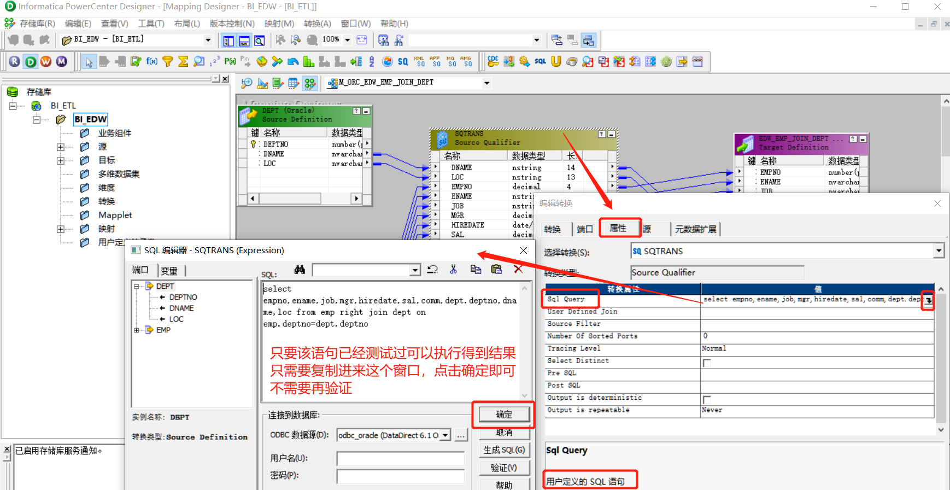Select the APP SQ transformation icon
Viewport: 950px width, 490px height.
tap(435, 62)
